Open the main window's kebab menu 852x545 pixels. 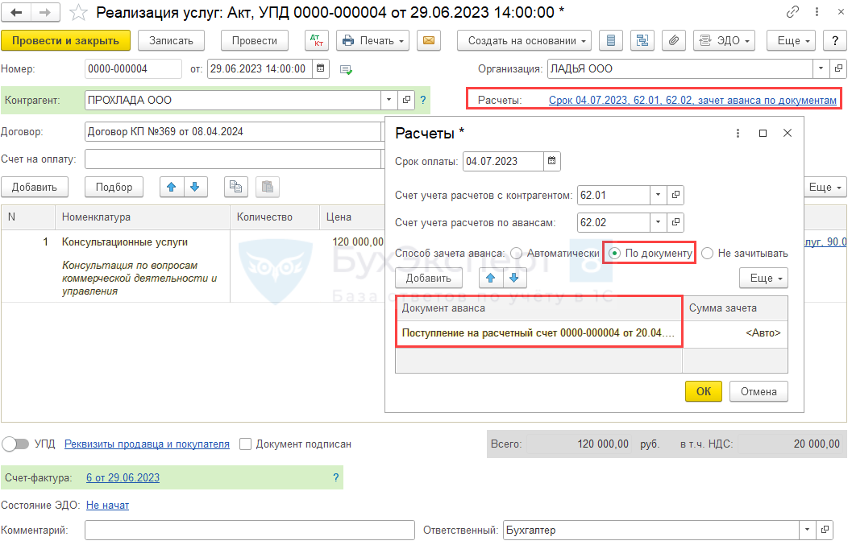pos(817,11)
